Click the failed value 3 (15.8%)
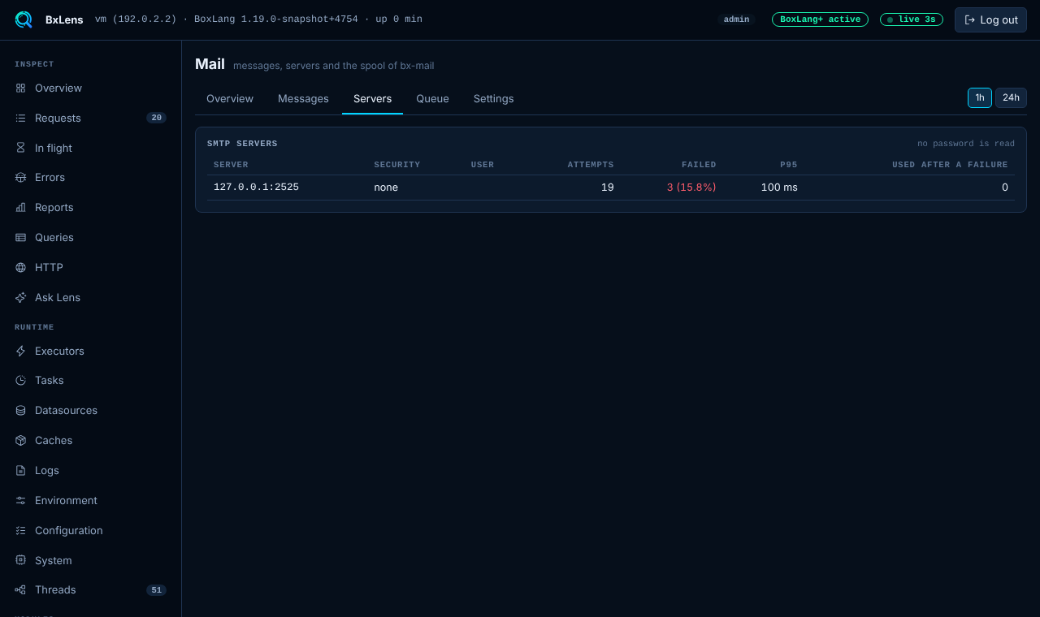This screenshot has width=1040, height=617. (x=691, y=187)
